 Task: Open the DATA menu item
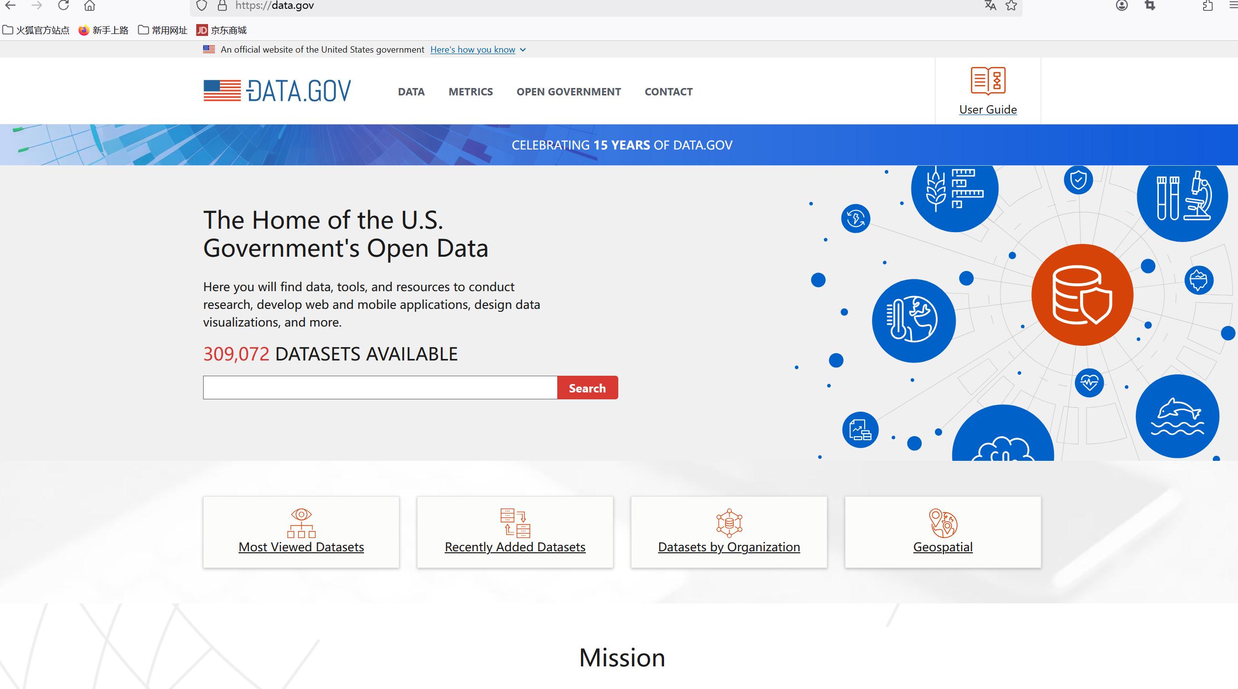(x=411, y=91)
